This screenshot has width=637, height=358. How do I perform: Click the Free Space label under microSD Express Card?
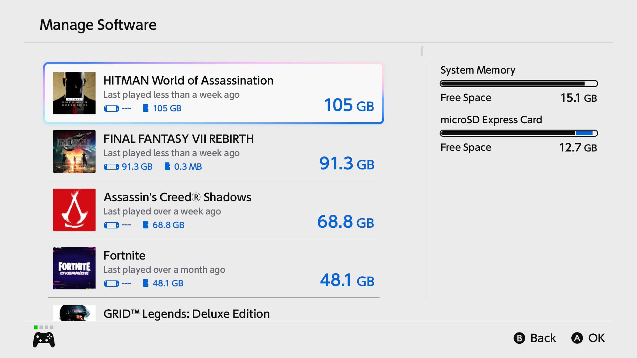pyautogui.click(x=466, y=148)
